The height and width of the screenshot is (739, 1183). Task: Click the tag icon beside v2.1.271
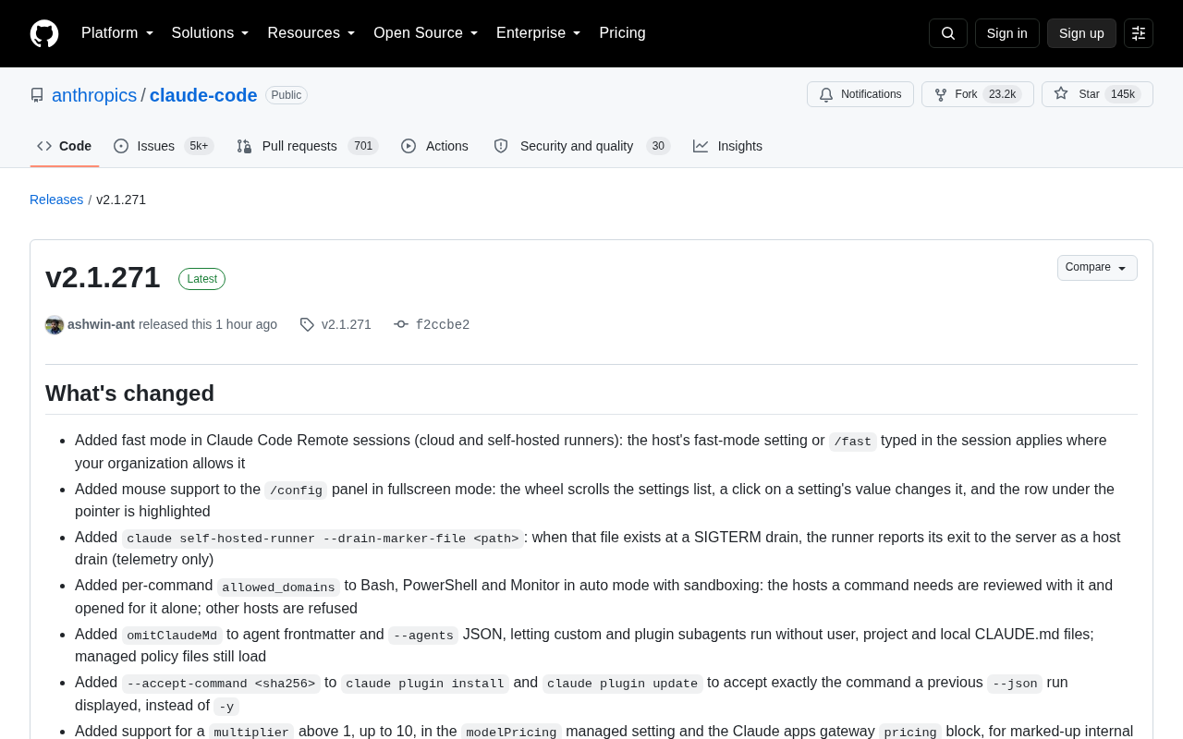point(307,324)
